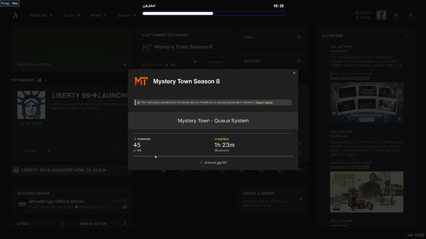Favorite Mystery Town with the green heart

tap(195, 62)
